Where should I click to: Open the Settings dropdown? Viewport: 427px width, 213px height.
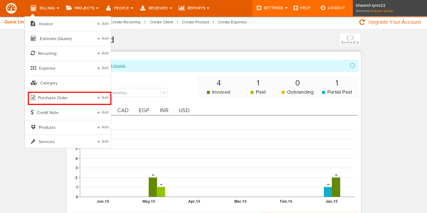pos(272,8)
